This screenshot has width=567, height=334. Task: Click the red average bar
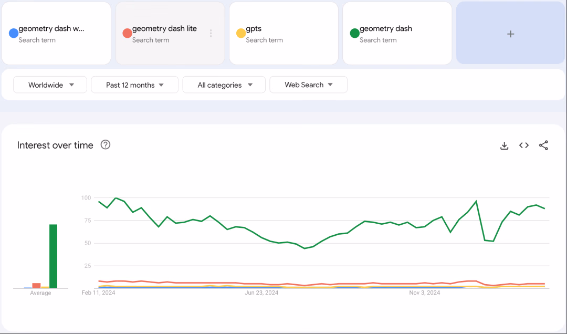[36, 286]
